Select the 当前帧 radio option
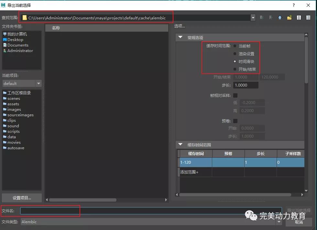 point(235,46)
